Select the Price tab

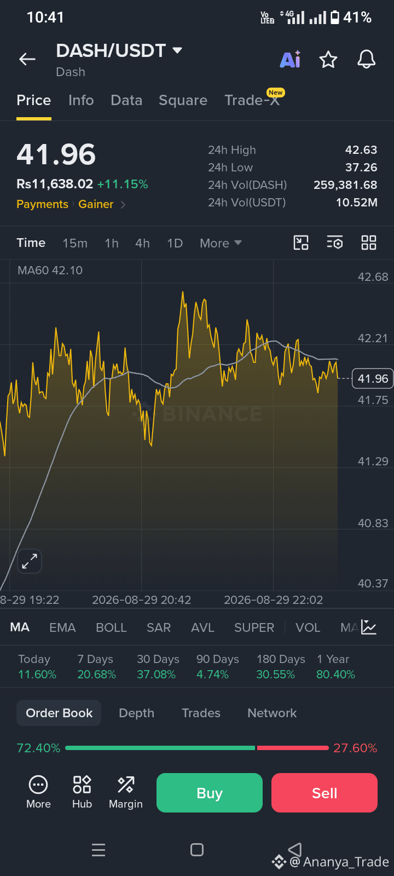34,100
